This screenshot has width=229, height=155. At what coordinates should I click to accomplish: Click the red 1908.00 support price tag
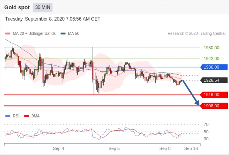[214, 106]
